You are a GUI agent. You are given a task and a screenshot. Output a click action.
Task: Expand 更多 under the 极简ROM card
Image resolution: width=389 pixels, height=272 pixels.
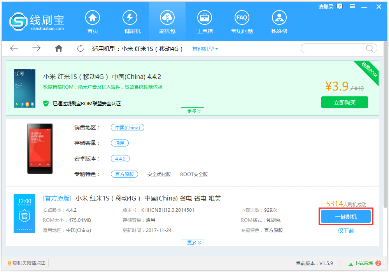(x=193, y=111)
